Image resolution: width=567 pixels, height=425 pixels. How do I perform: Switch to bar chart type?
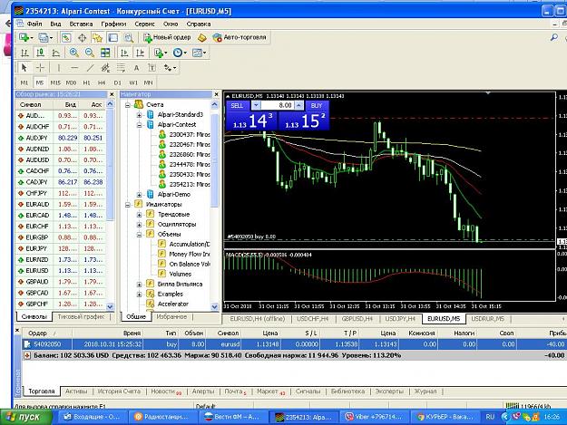pos(24,53)
